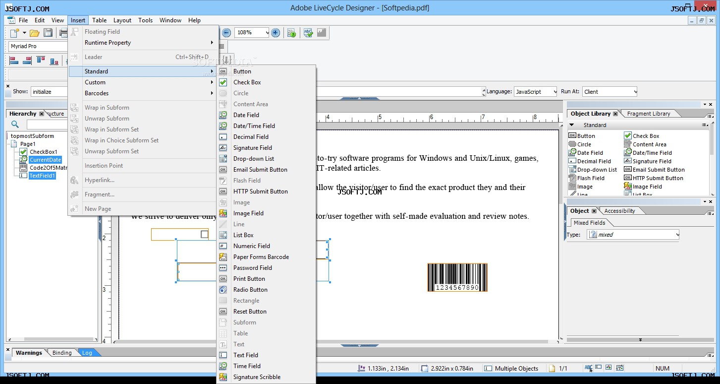This screenshot has width=720, height=384.
Task: Expand the Barcodes submenu
Action: click(x=143, y=93)
